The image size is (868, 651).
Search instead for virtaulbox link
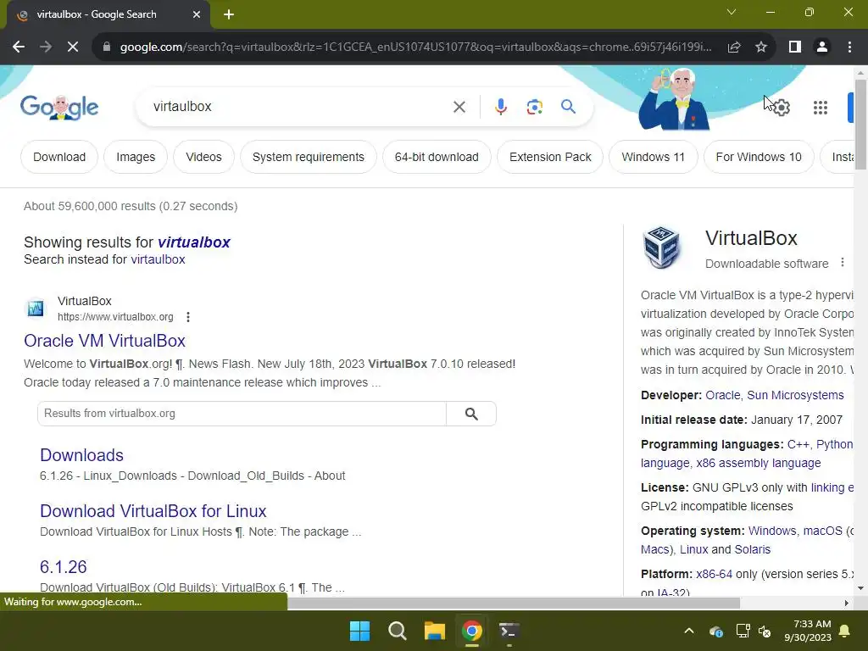click(158, 259)
